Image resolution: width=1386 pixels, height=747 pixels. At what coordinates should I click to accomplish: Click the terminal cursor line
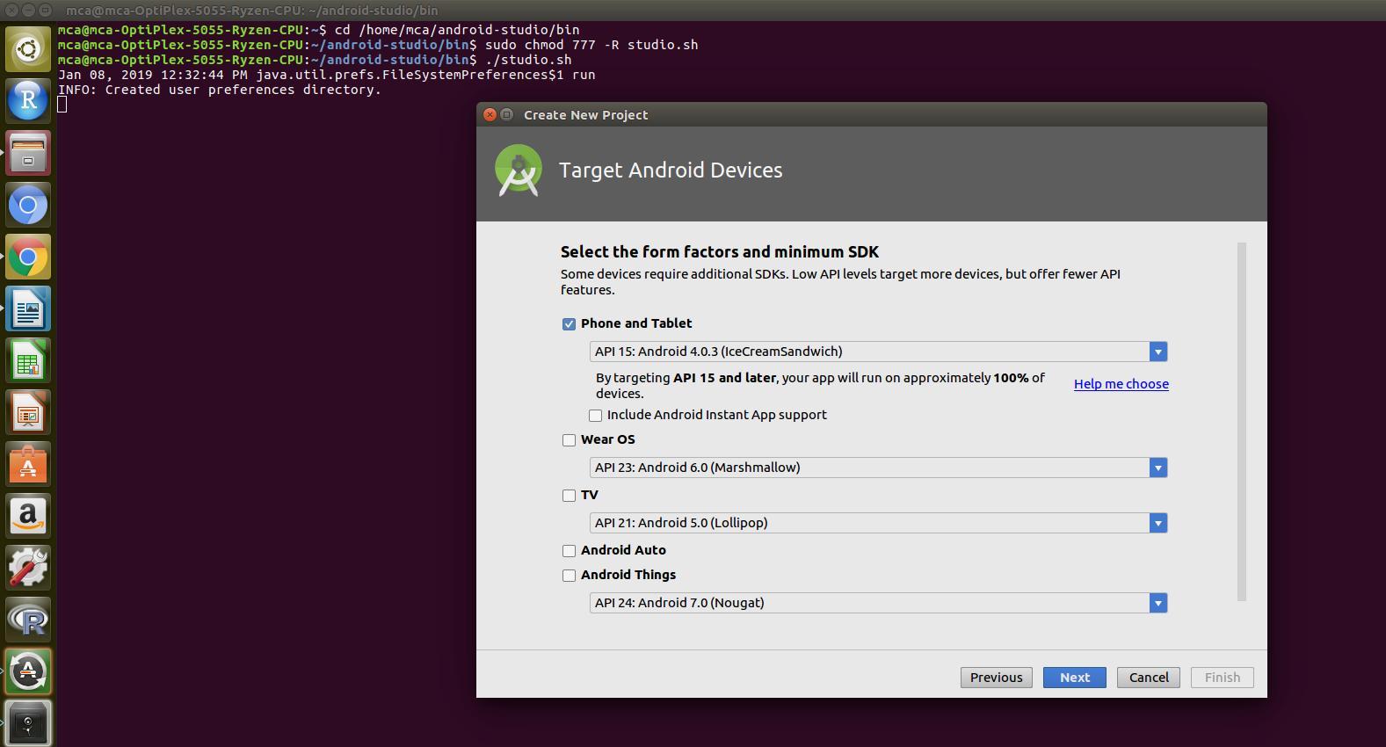pyautogui.click(x=62, y=105)
